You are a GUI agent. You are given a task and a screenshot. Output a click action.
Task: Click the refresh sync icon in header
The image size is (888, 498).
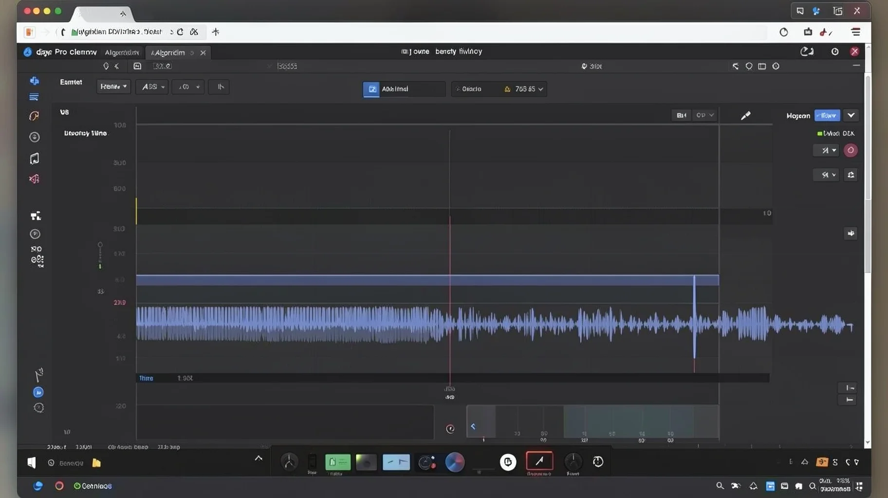[x=807, y=51]
